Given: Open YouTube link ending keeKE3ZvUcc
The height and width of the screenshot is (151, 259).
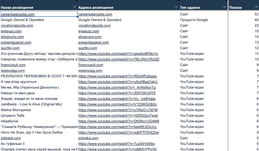Looking at the screenshot, I should click(118, 127).
